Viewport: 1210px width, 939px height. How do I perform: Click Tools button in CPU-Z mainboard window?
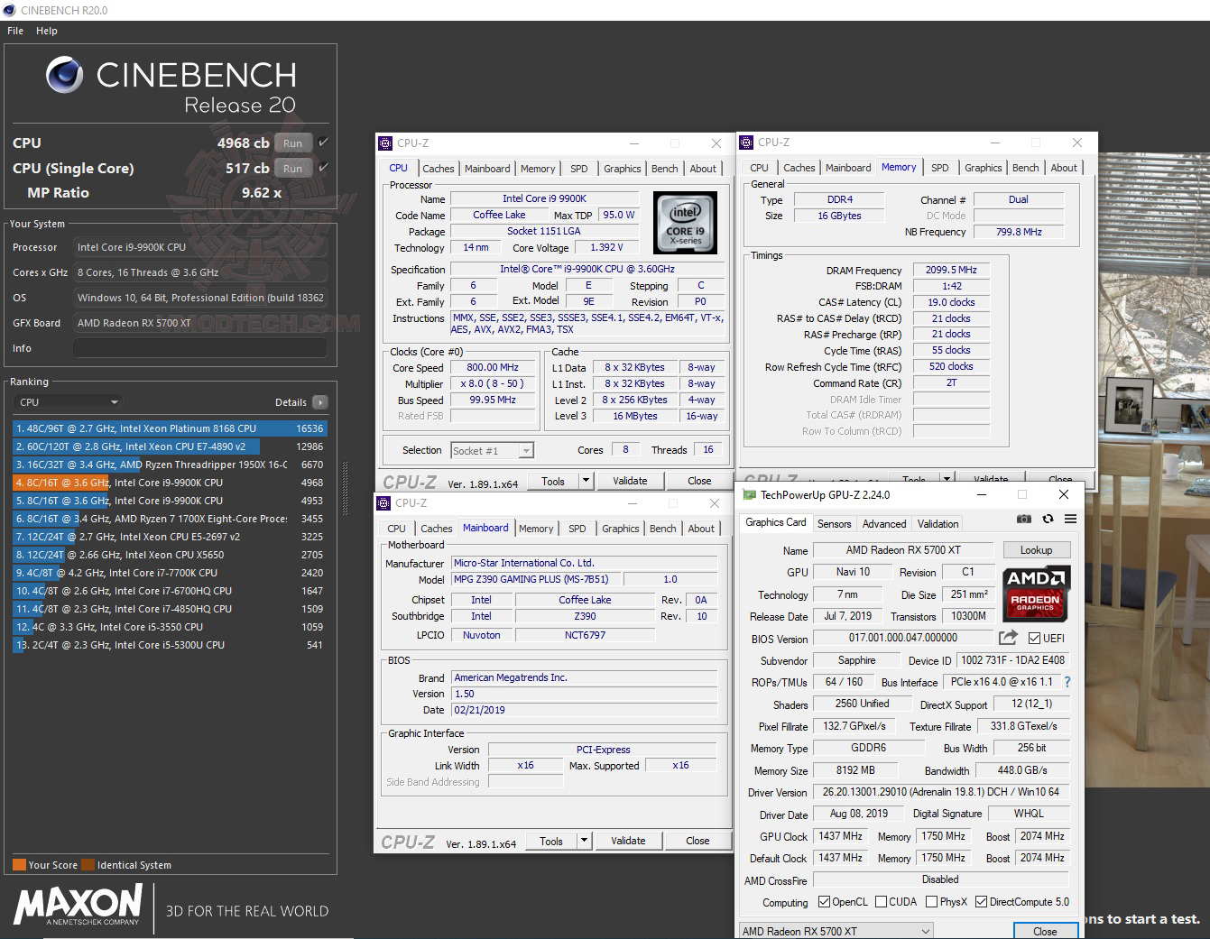(x=551, y=841)
